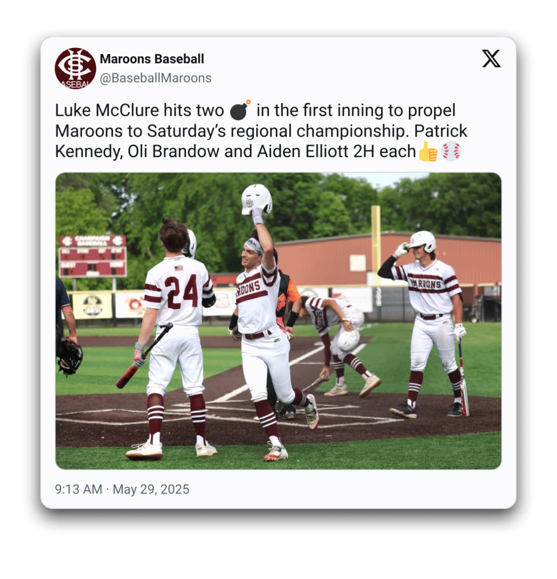Open the Maroons Baseball display name
The height and width of the screenshot is (579, 557).
pos(152,59)
